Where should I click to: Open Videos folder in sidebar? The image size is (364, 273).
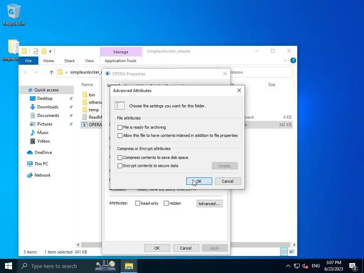click(x=43, y=141)
